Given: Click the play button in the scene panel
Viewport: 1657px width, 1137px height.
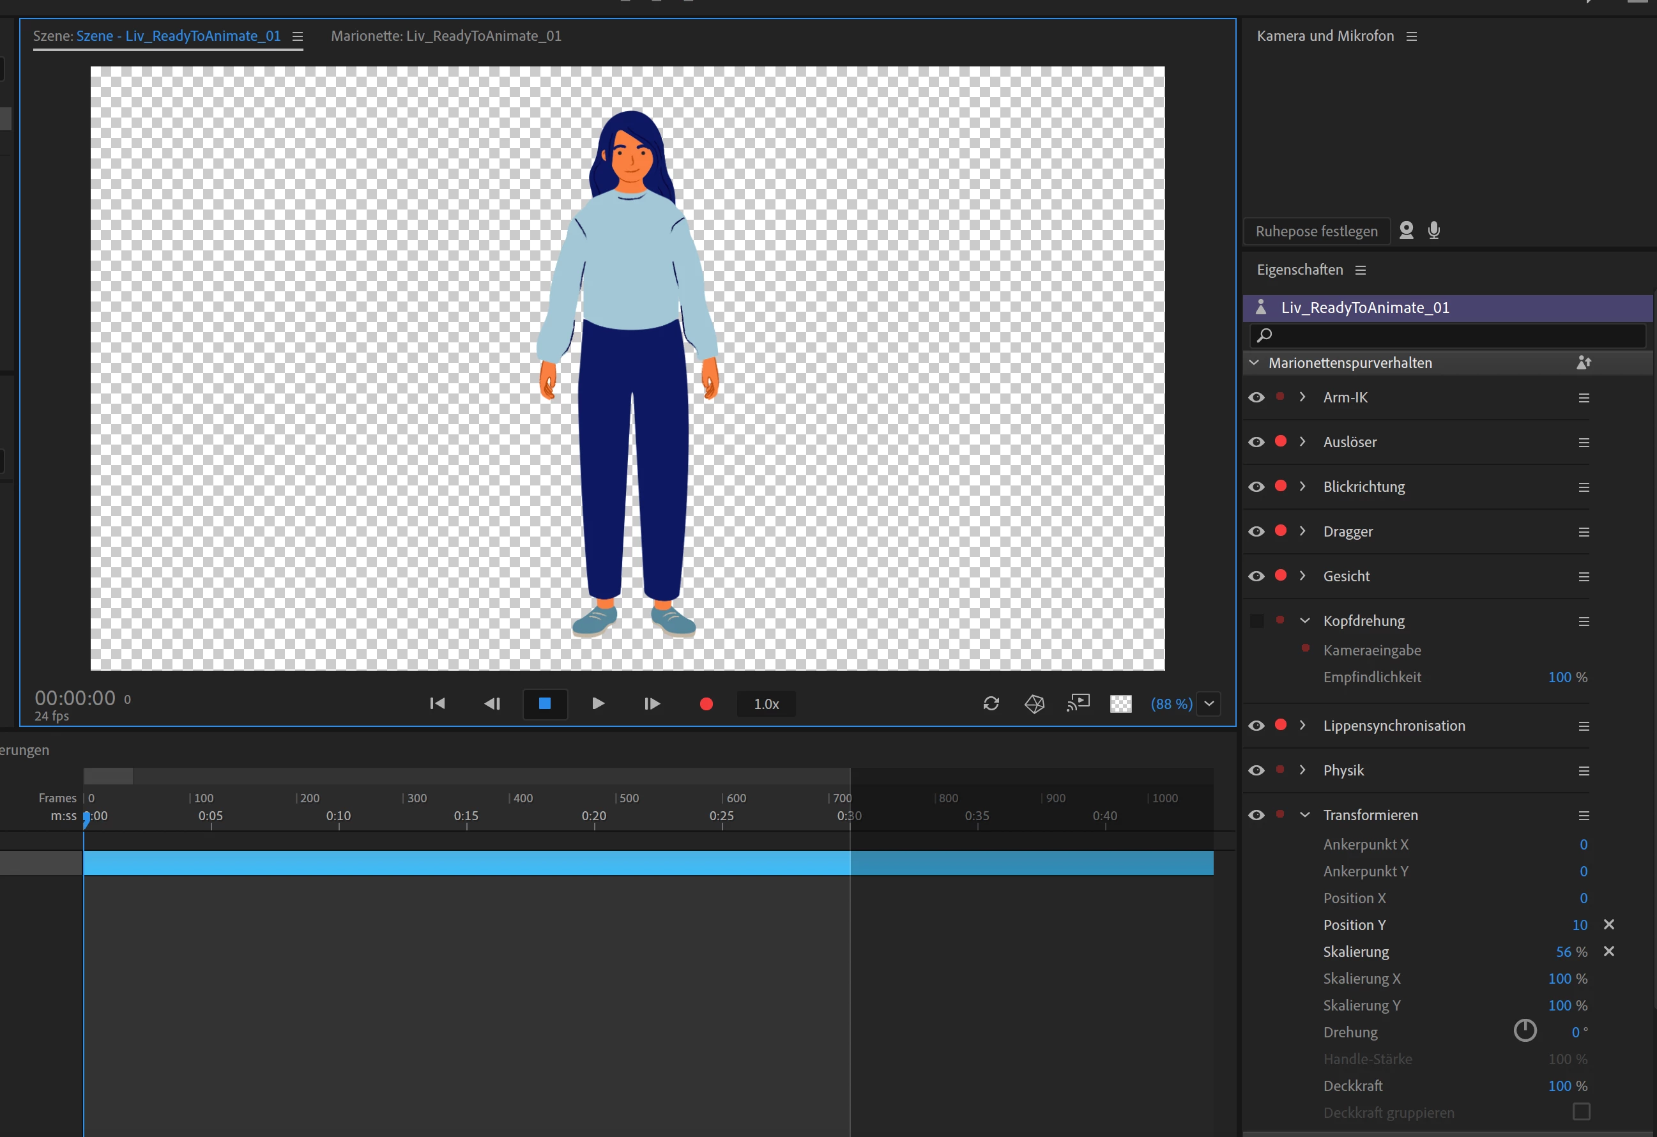Looking at the screenshot, I should (597, 703).
